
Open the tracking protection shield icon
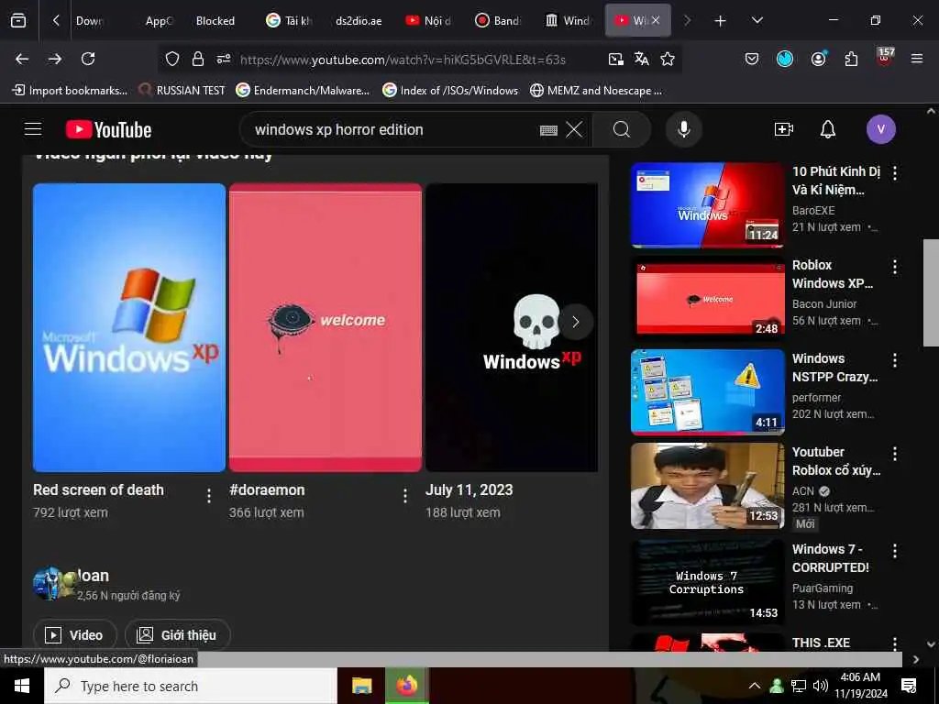(172, 59)
